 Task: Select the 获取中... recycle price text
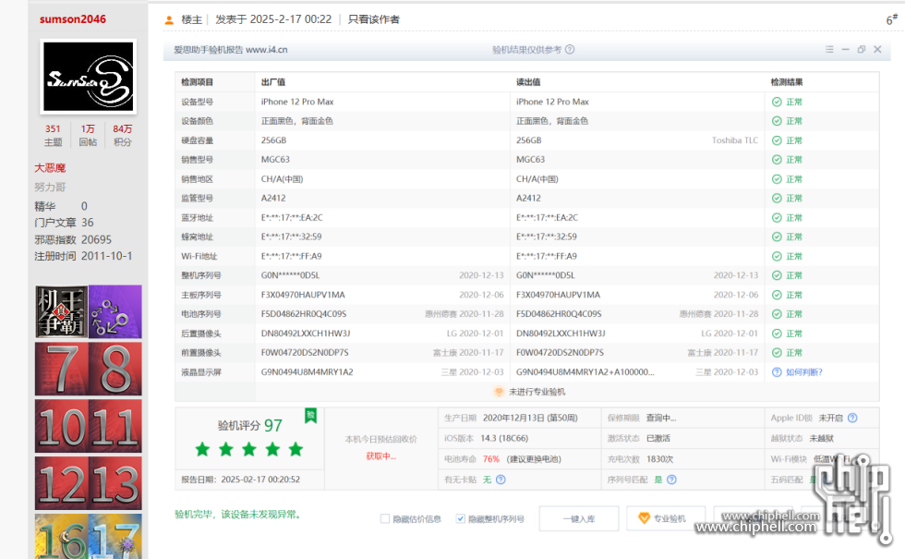(x=380, y=456)
